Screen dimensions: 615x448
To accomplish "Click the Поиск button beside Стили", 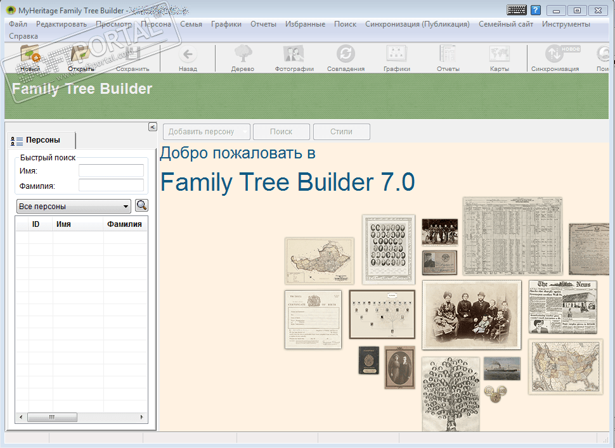I will (x=282, y=132).
